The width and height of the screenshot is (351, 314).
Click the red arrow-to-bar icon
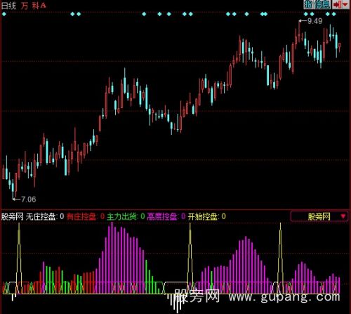point(337,4)
